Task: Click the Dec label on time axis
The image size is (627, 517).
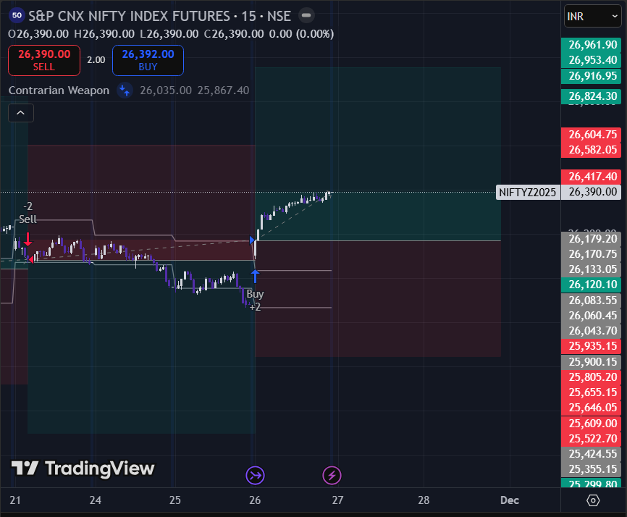Action: (x=510, y=500)
